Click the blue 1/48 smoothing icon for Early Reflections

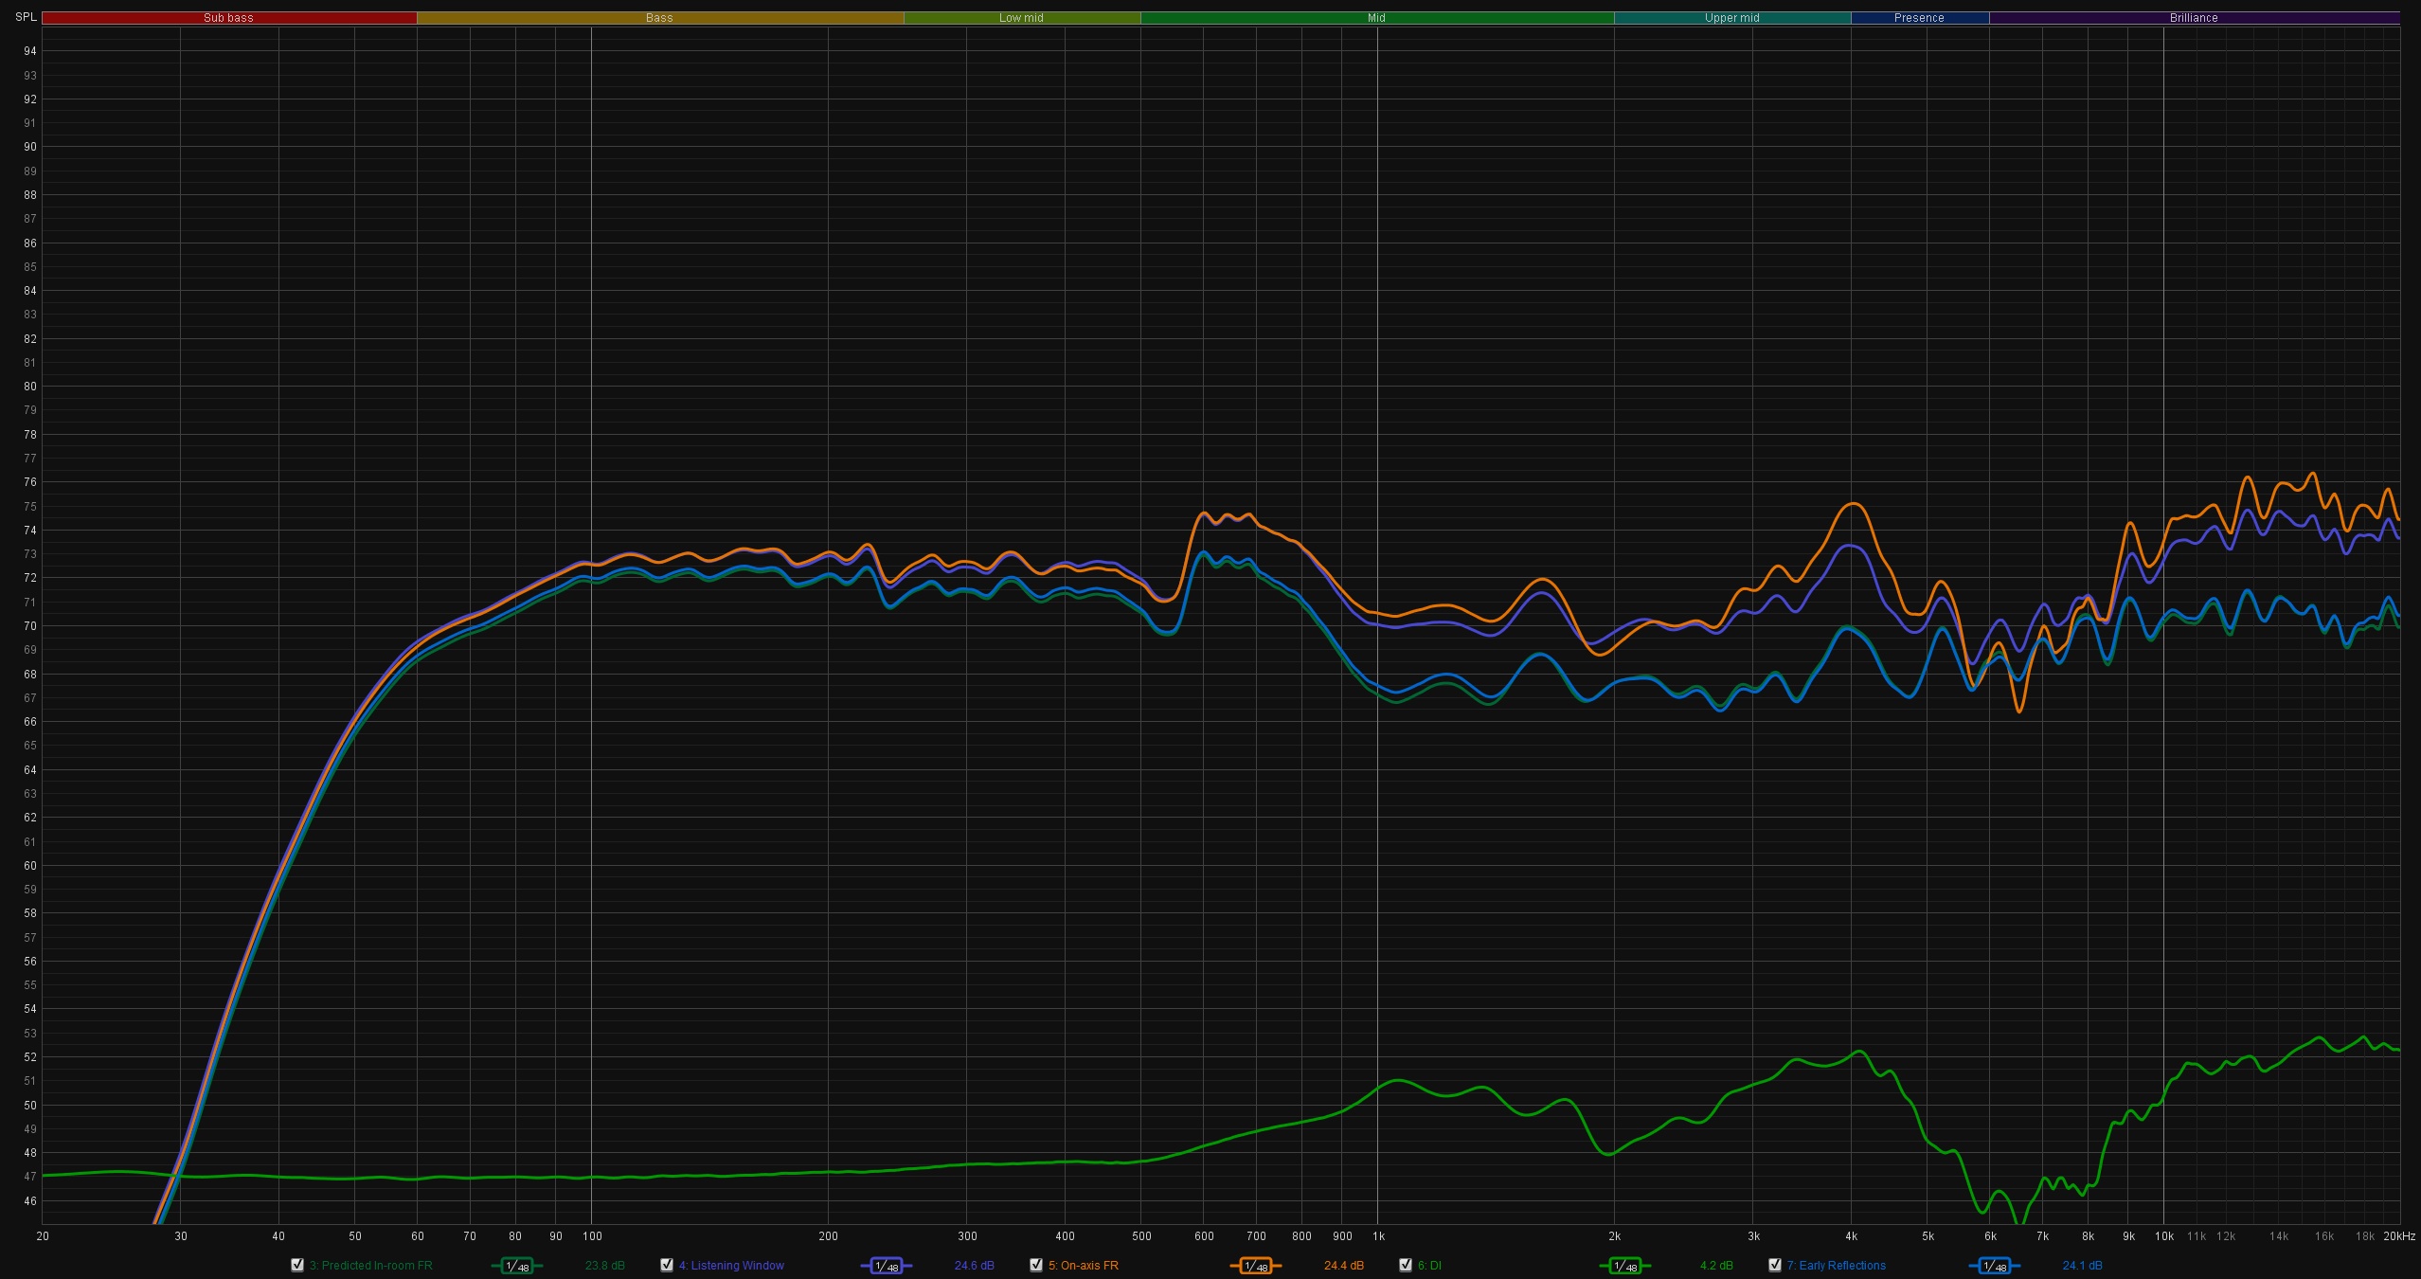point(1994,1266)
